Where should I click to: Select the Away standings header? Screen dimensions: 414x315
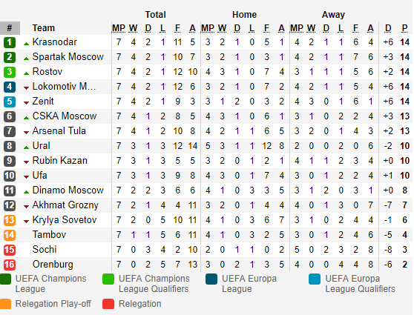coord(333,15)
